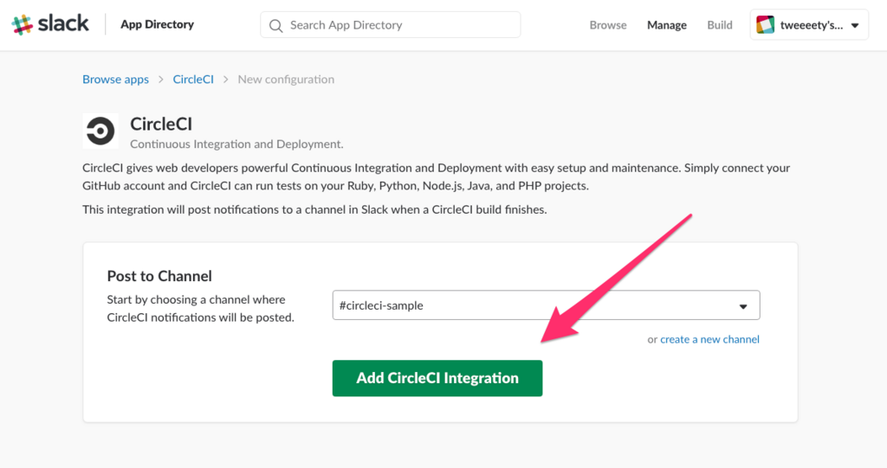The width and height of the screenshot is (887, 468).
Task: Open the Browse menu item
Action: click(608, 25)
